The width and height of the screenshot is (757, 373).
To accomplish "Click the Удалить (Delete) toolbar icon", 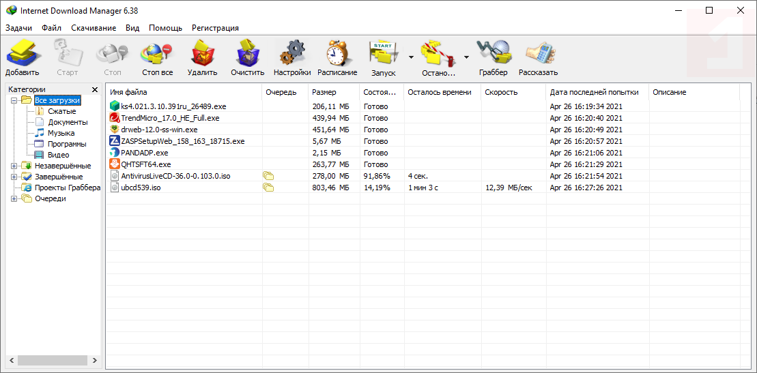I will coord(202,53).
